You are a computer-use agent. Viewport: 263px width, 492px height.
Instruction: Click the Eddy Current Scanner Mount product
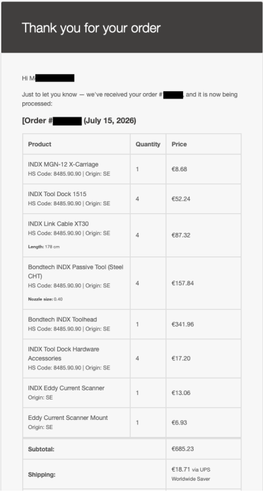(68, 418)
